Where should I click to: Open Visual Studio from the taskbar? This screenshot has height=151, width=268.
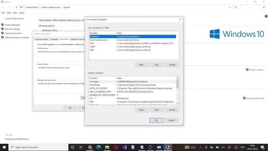click(124, 147)
